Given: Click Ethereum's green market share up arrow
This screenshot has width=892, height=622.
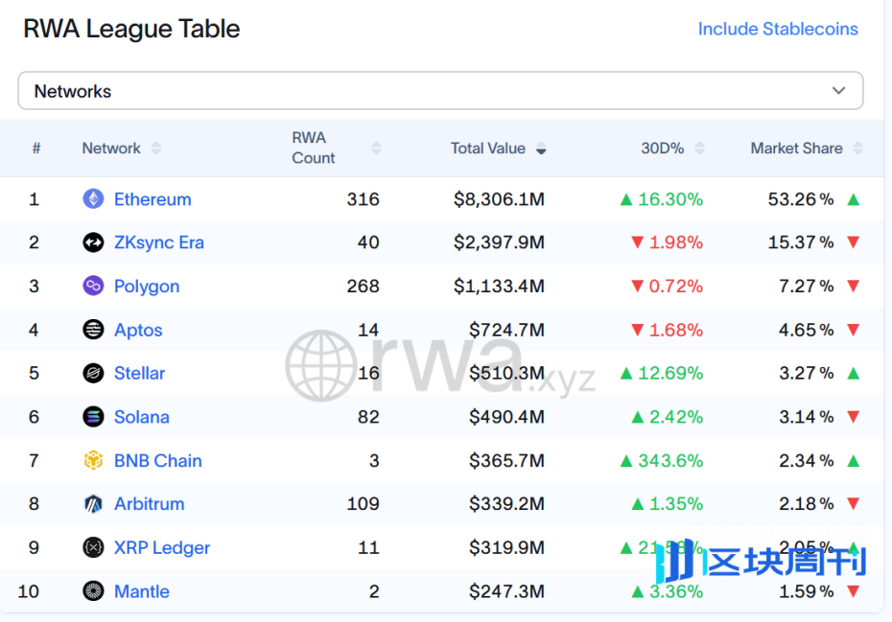Looking at the screenshot, I should (x=854, y=199).
